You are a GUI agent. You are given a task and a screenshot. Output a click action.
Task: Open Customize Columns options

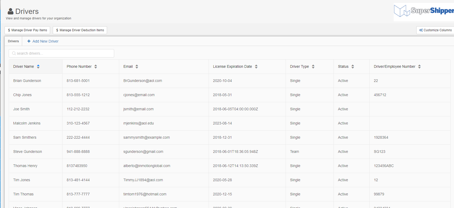pyautogui.click(x=436, y=30)
